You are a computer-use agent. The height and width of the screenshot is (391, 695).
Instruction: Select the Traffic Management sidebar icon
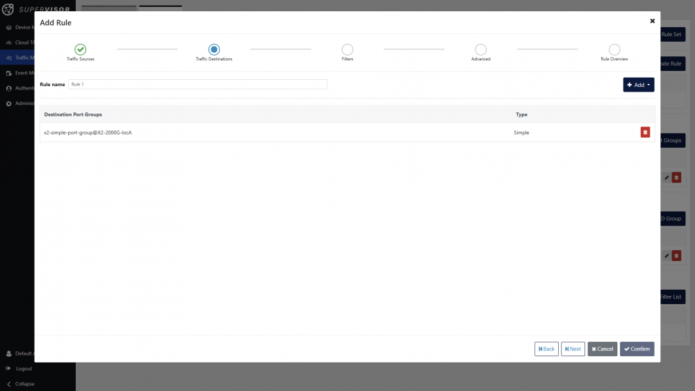[x=9, y=58]
